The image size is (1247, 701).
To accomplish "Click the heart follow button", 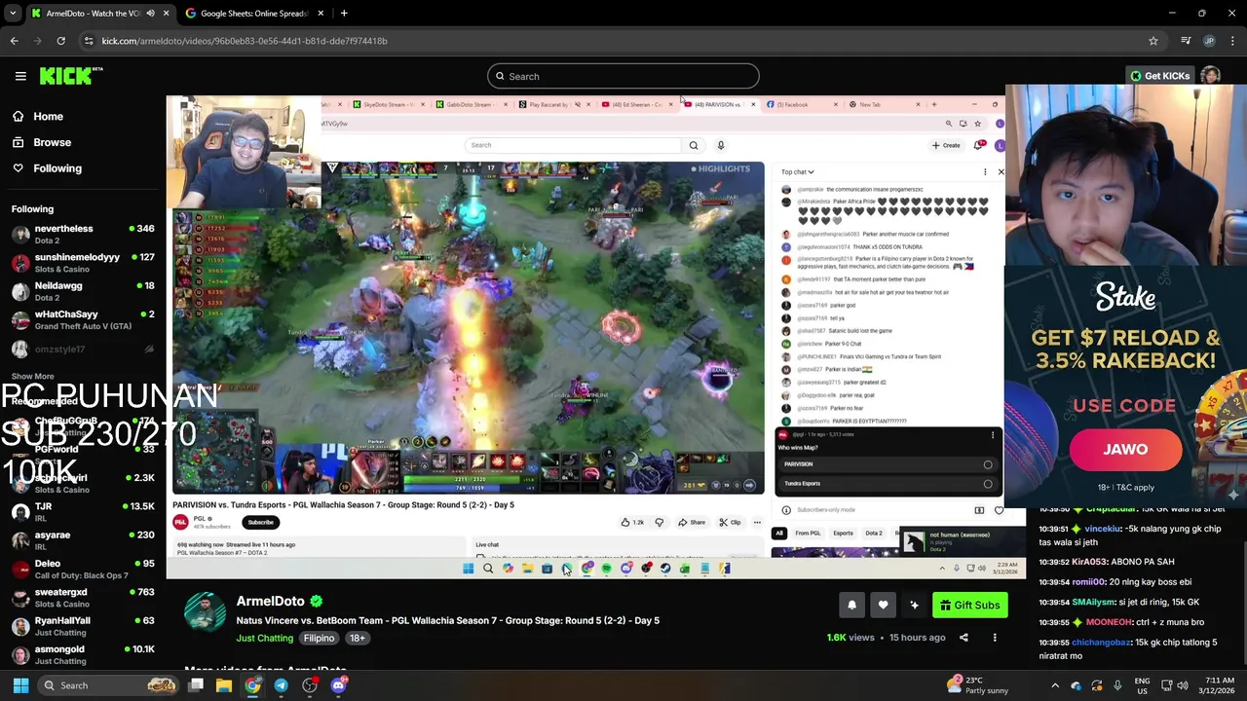I will [883, 606].
